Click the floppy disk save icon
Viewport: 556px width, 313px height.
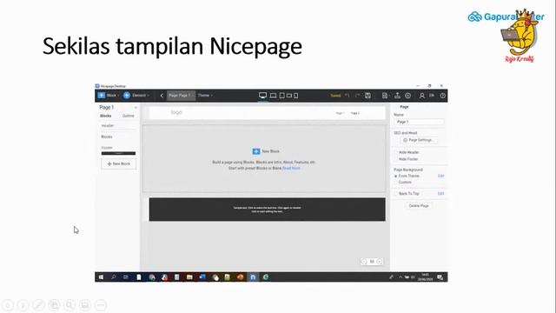coord(368,96)
